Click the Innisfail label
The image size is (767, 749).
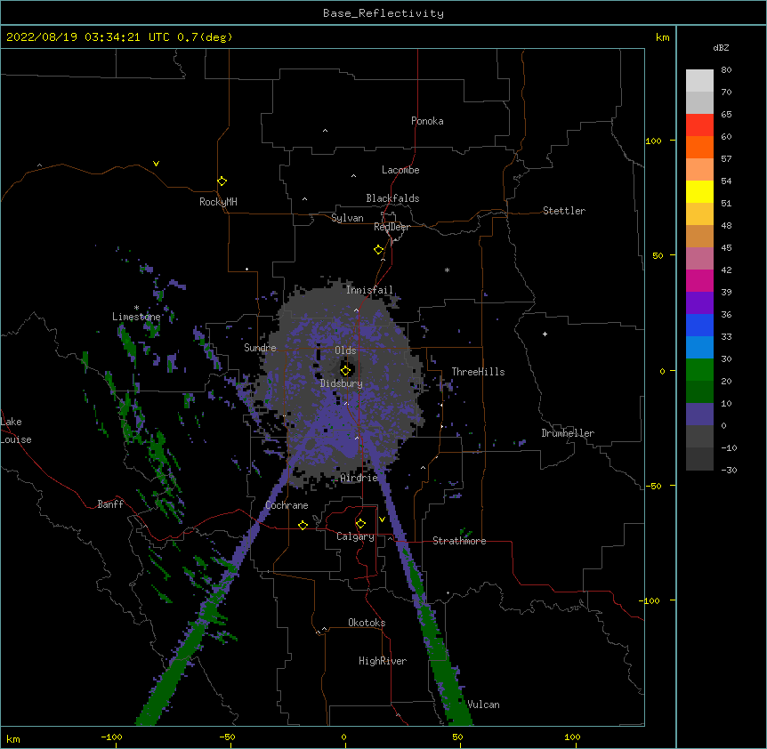tap(369, 290)
